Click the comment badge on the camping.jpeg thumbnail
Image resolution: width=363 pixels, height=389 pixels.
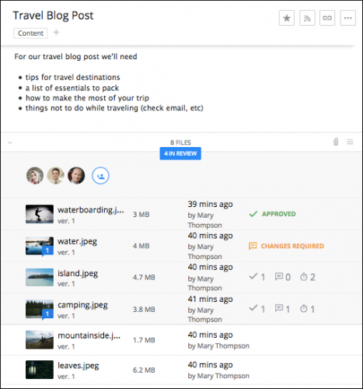(x=47, y=314)
